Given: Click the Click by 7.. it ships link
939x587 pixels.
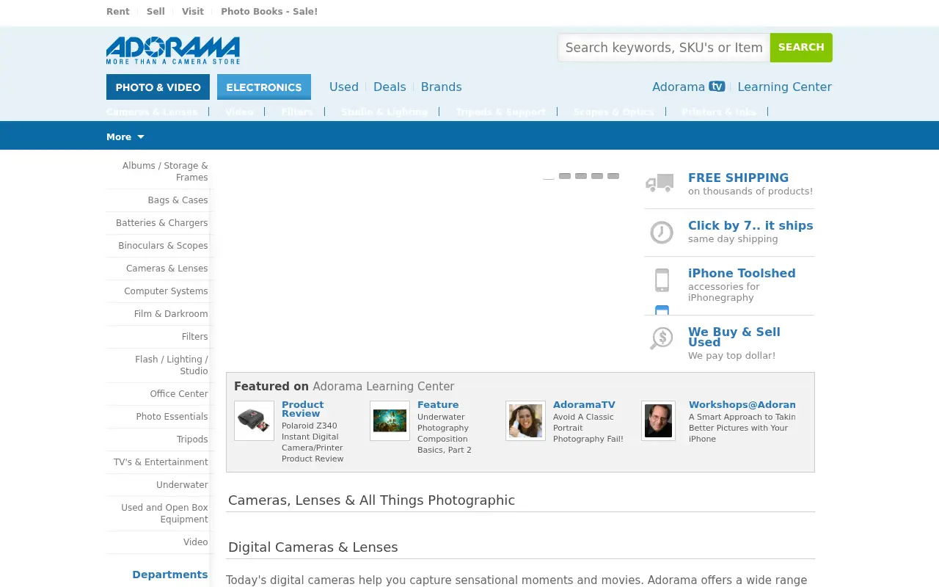Looking at the screenshot, I should (750, 225).
